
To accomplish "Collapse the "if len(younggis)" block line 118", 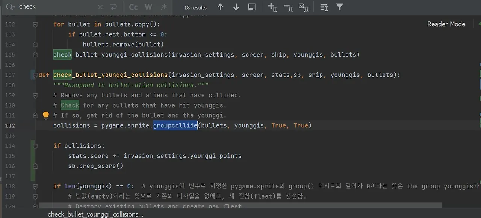I will [x=35, y=186].
